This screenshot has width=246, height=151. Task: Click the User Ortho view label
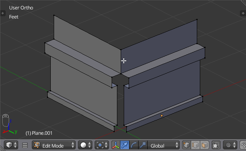click(21, 8)
